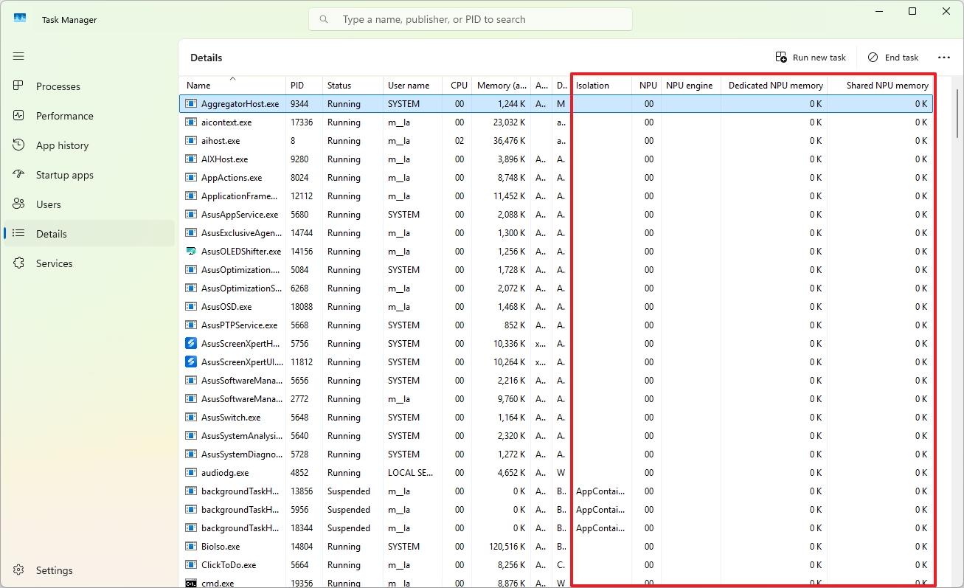The width and height of the screenshot is (964, 588).
Task: Open the Startup apps view
Action: tap(66, 175)
